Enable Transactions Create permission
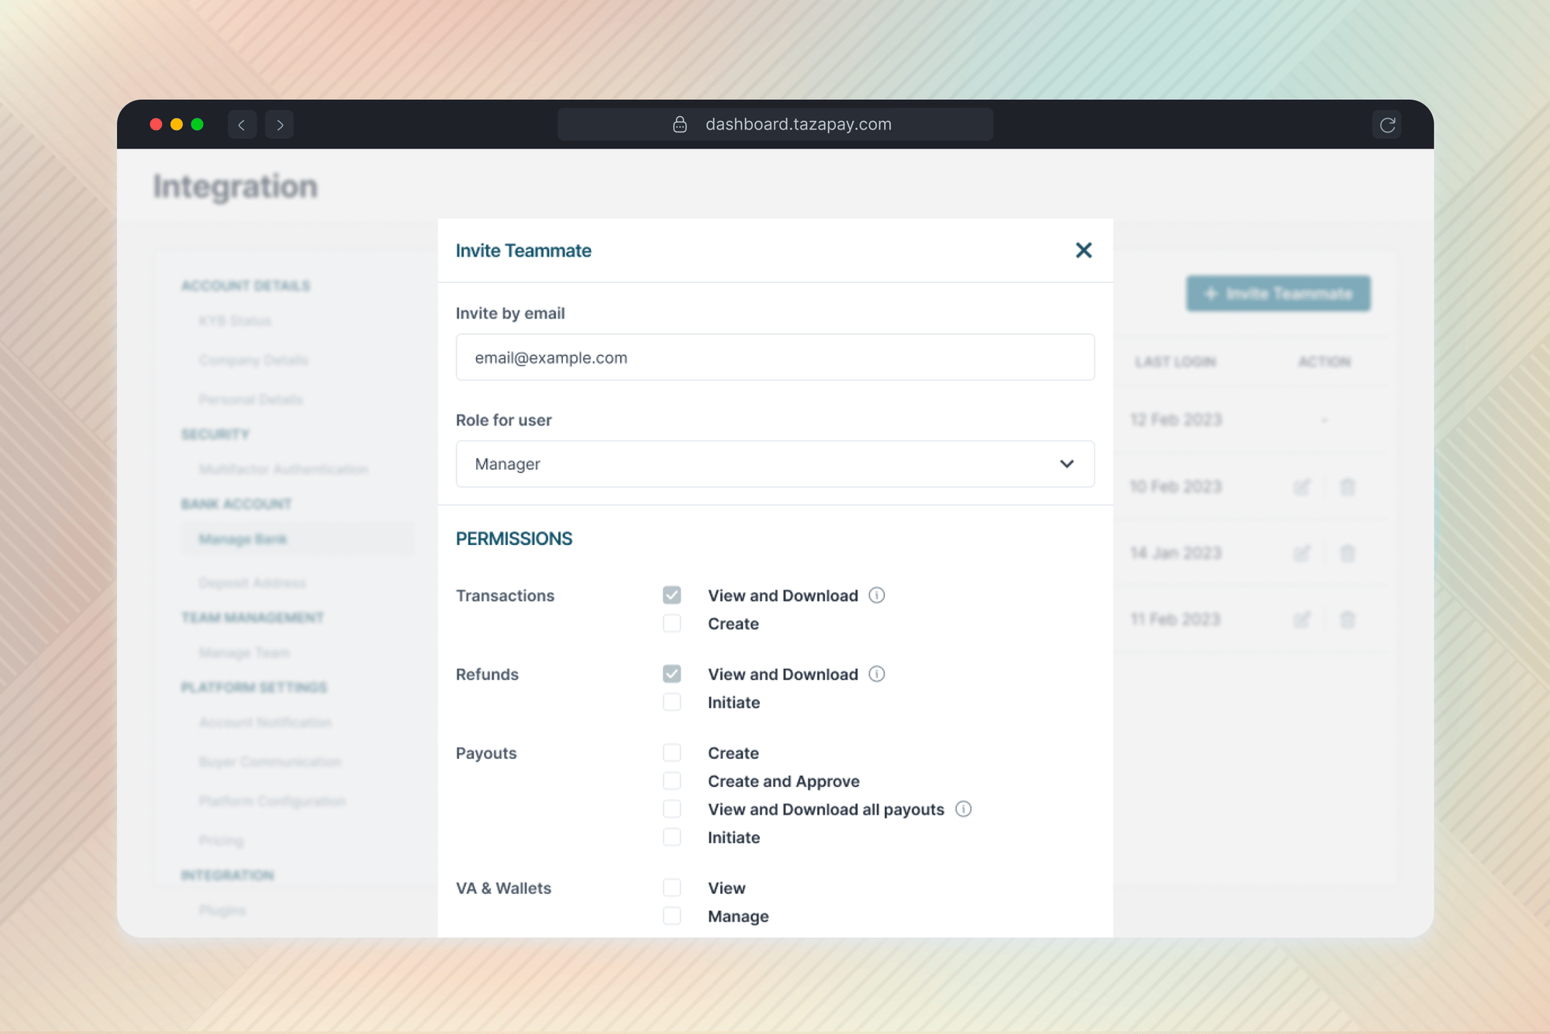The image size is (1550, 1034). click(671, 623)
